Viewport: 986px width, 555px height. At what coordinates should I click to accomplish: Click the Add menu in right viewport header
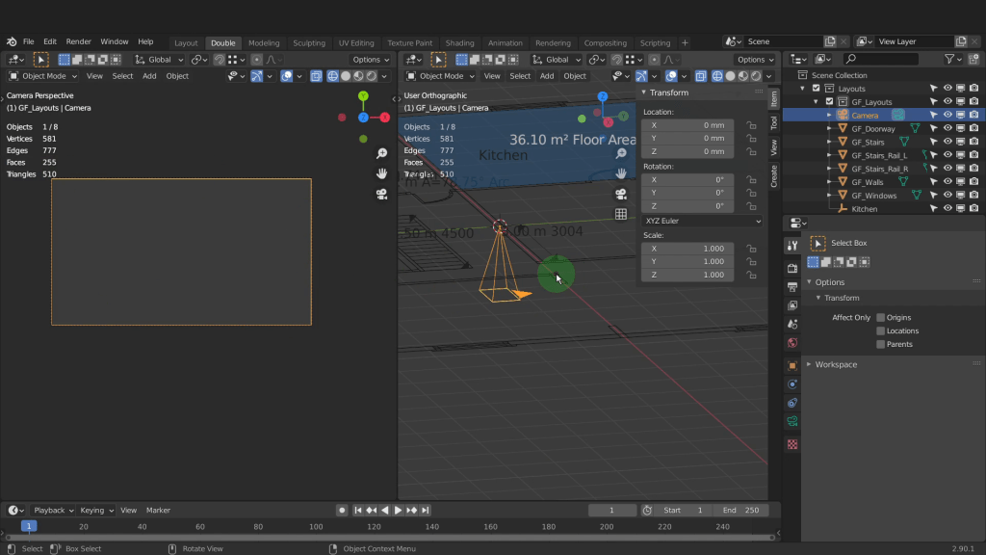coord(547,76)
